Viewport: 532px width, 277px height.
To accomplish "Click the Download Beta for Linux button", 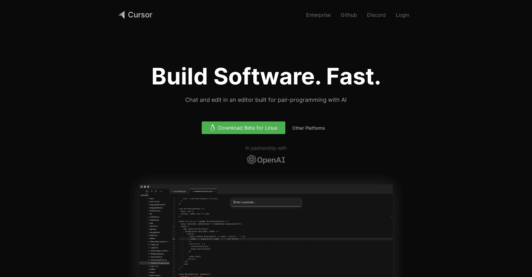I will coord(244,128).
